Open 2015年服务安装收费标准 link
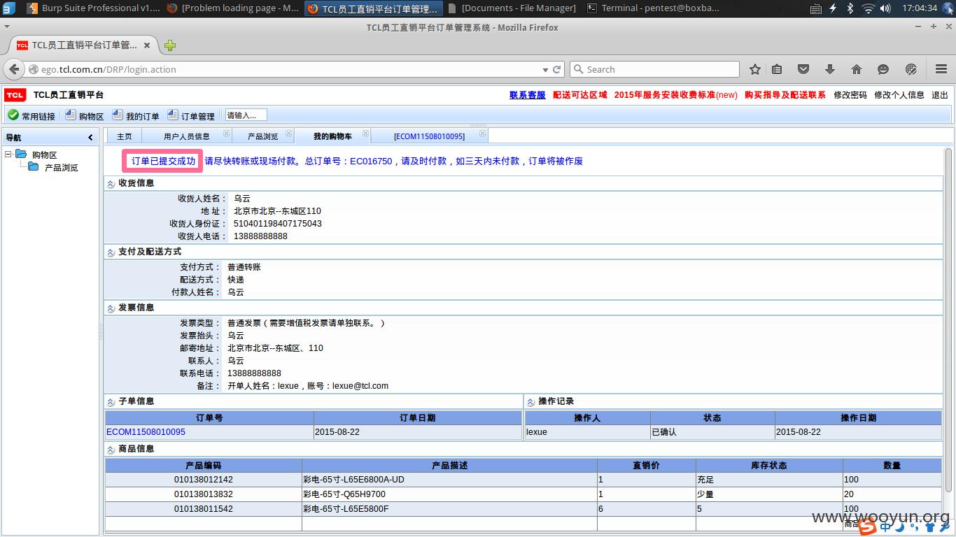 pos(675,95)
